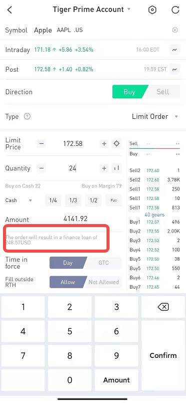Select the 1/2 quantity shortcut
This screenshot has height=403, width=186.
point(93,200)
